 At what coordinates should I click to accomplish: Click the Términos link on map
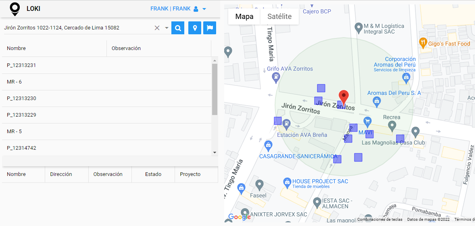click(465, 219)
